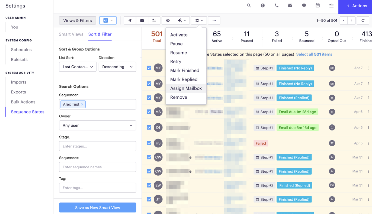
Task: Open the List Sort dropdown
Action: [x=78, y=67]
